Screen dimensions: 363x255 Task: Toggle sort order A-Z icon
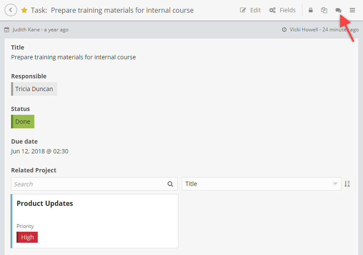pyautogui.click(x=347, y=184)
